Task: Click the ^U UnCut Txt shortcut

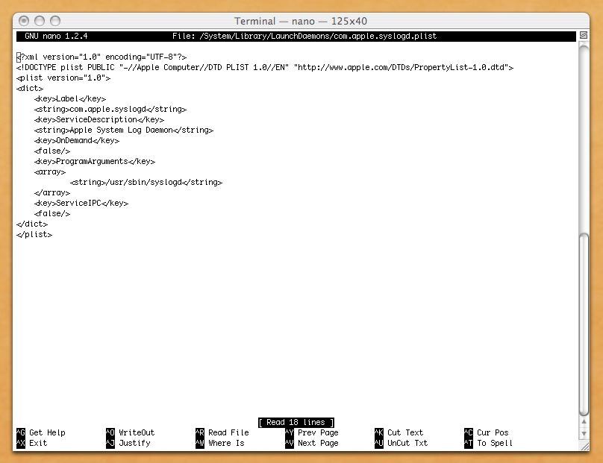Action: 401,443
